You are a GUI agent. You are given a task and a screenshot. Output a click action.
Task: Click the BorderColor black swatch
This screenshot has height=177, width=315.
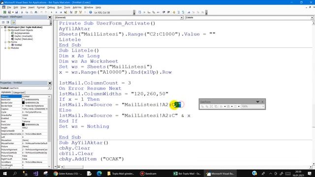point(23,103)
